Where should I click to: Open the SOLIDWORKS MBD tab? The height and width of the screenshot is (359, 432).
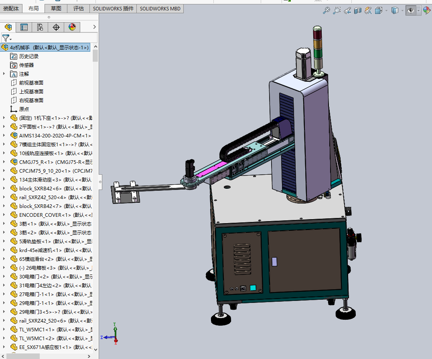[160, 8]
